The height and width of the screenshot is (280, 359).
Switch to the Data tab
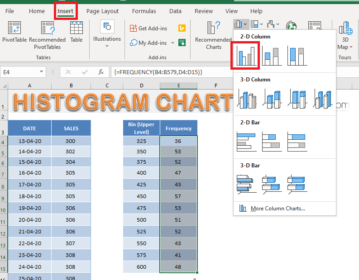pyautogui.click(x=175, y=11)
